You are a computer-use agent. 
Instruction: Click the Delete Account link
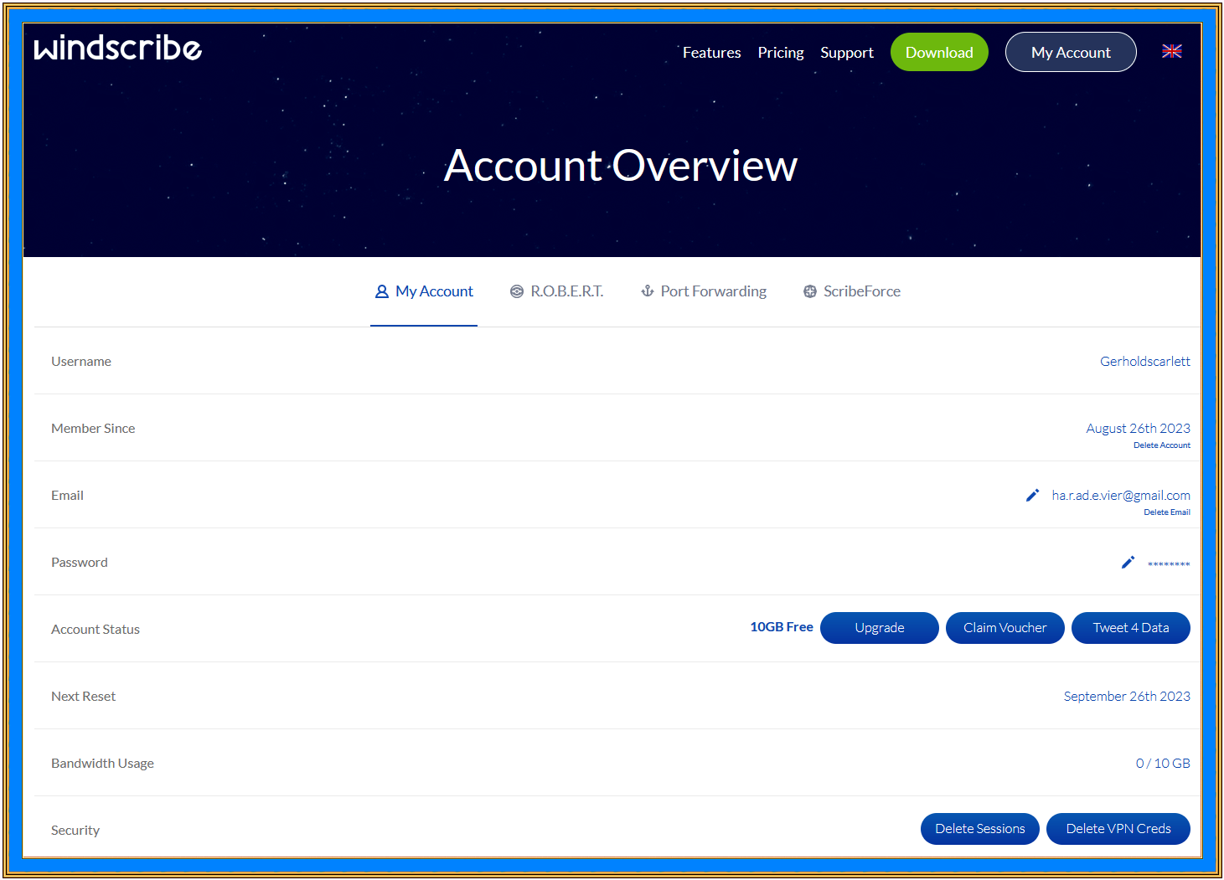click(1162, 445)
